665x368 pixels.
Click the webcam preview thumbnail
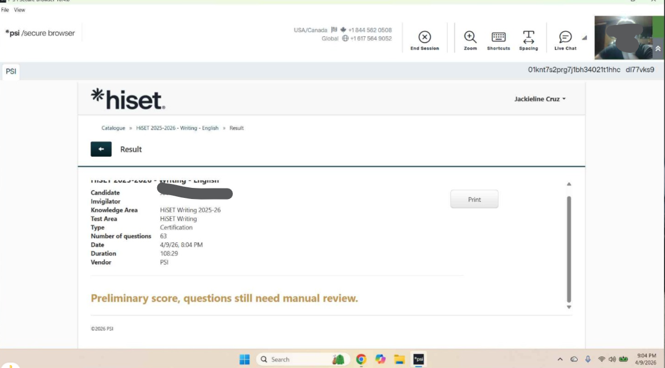coord(623,37)
